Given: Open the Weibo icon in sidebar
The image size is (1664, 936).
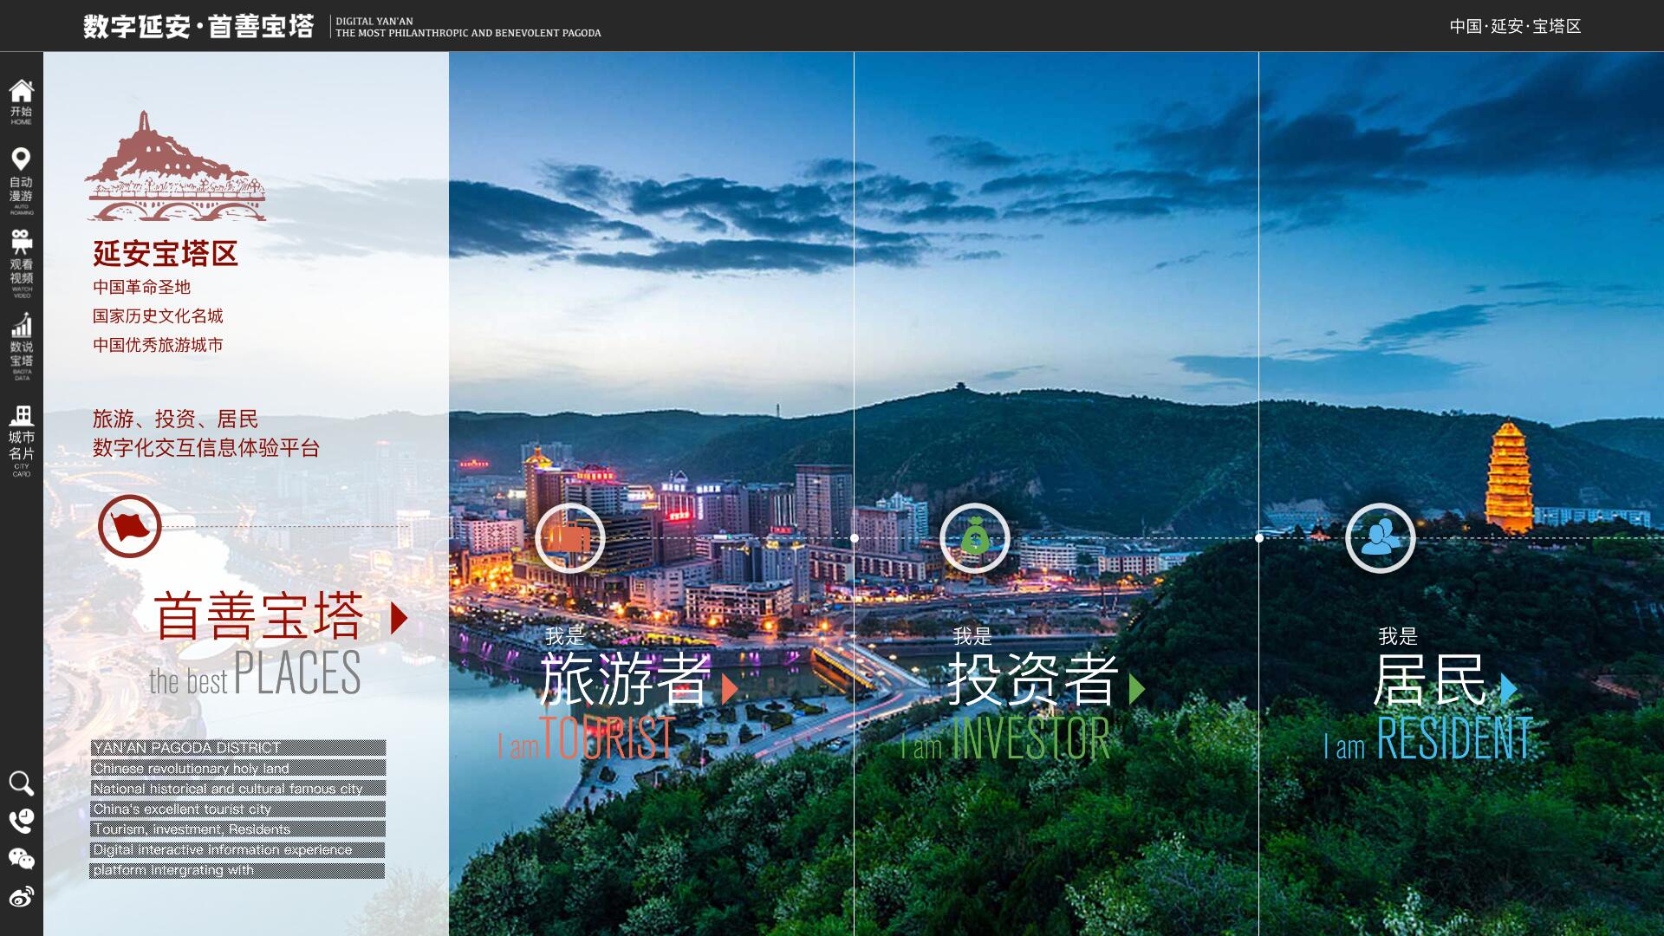Looking at the screenshot, I should point(21,896).
